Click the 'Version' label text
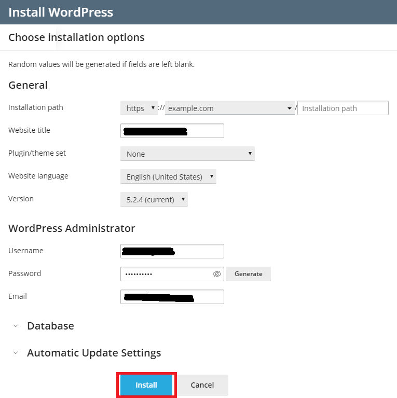This screenshot has height=398, width=397. coord(21,199)
